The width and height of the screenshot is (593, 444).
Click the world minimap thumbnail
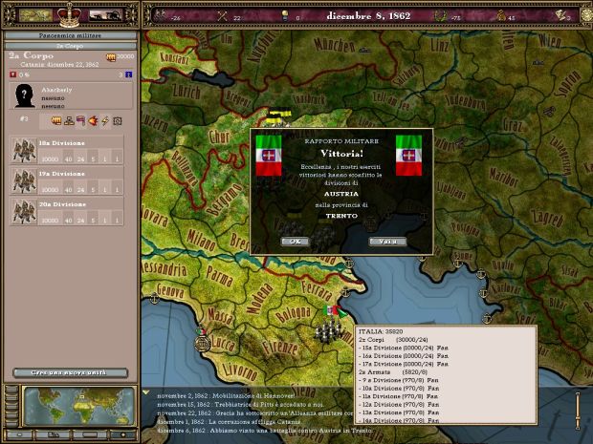[x=79, y=406]
